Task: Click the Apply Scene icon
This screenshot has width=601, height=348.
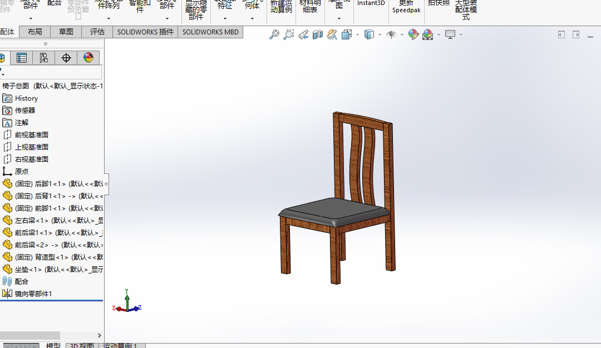Action: [428, 35]
